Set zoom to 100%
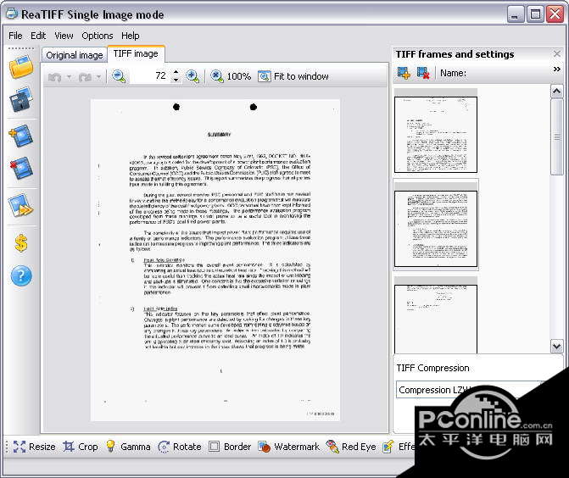 point(231,76)
